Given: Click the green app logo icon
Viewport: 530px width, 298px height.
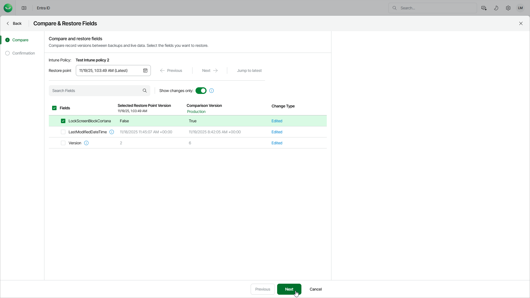Looking at the screenshot, I should coord(8,8).
